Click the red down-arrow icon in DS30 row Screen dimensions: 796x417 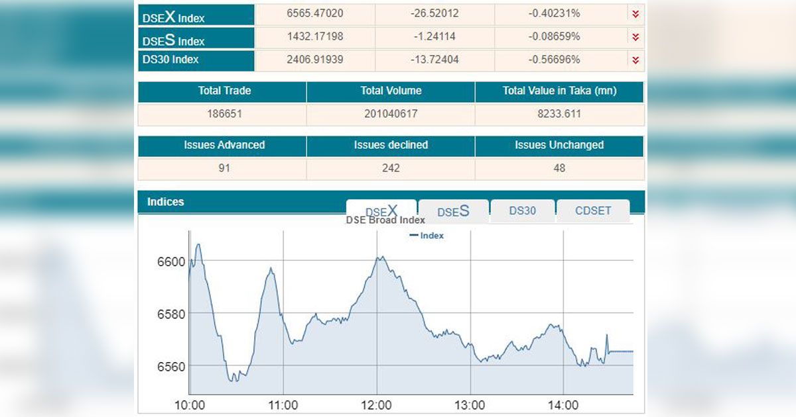point(635,60)
